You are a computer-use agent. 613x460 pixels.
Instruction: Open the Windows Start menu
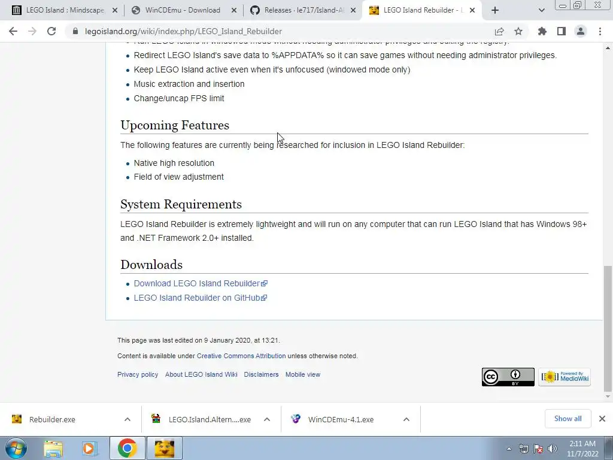tap(16, 448)
